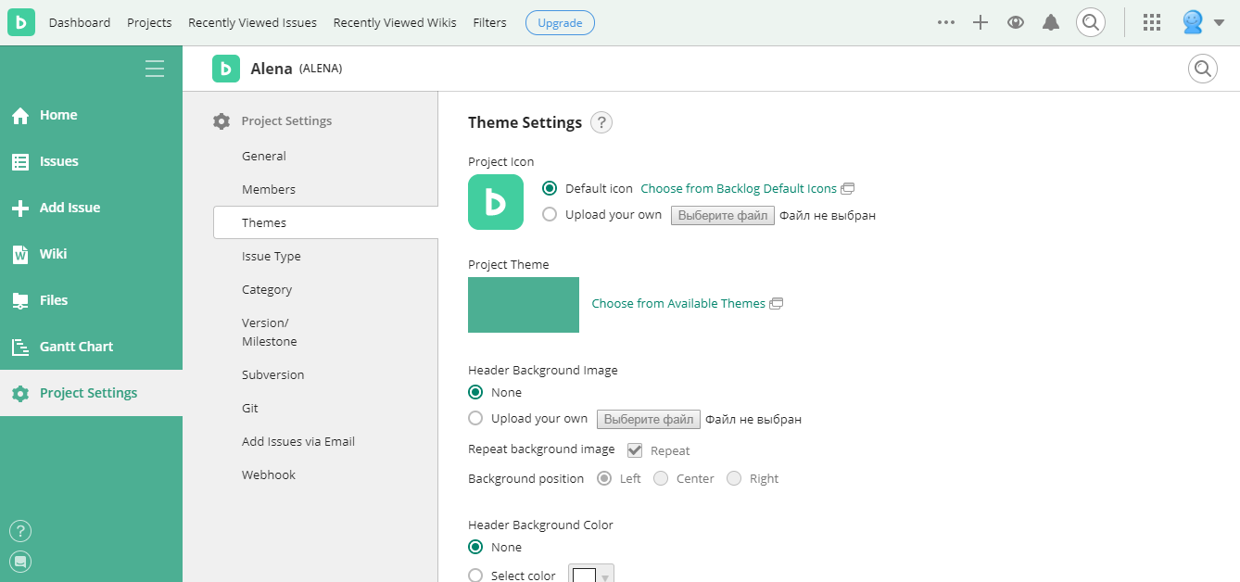The image size is (1240, 582).
Task: Expand the user avatar dropdown
Action: (1204, 23)
